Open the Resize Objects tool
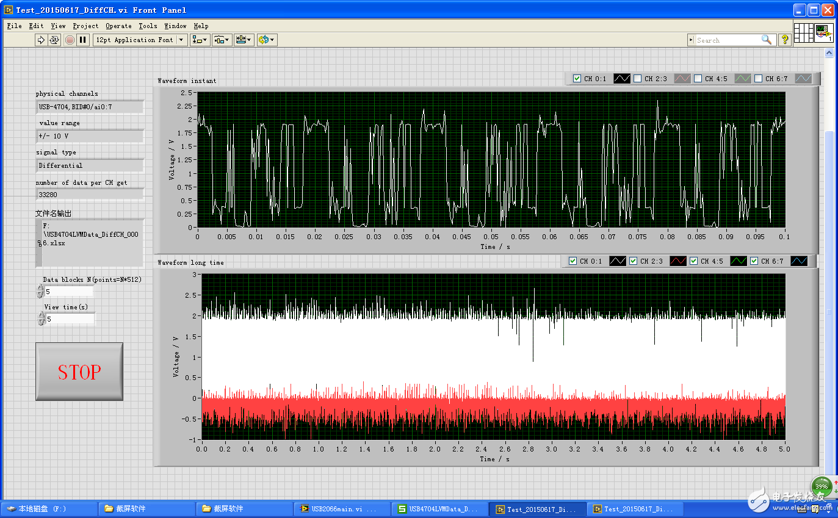 point(244,40)
